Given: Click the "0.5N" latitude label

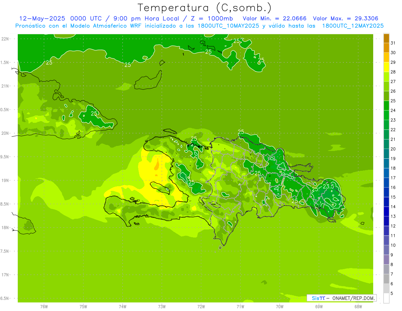Looking at the screenshot, I should (5, 110).
